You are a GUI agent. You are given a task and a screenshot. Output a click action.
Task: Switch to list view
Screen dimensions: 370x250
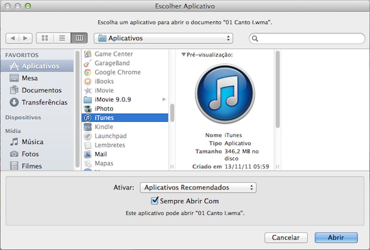point(62,38)
